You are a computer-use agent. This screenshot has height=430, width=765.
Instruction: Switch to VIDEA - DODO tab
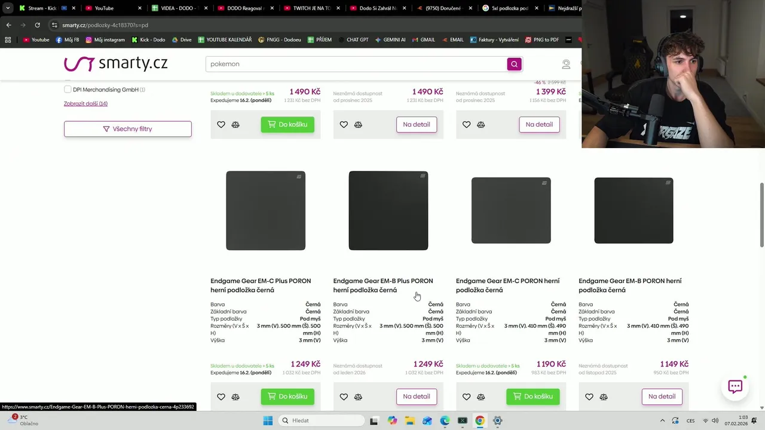[x=179, y=8]
